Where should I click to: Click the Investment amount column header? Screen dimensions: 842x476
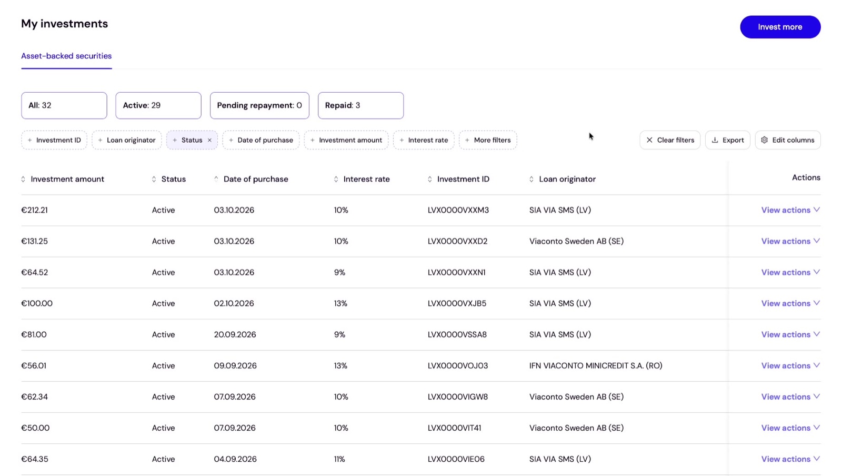pos(67,179)
